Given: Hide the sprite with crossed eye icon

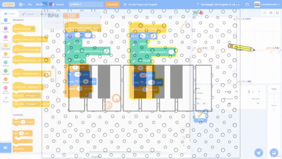Looking at the screenshot, I should (204, 103).
